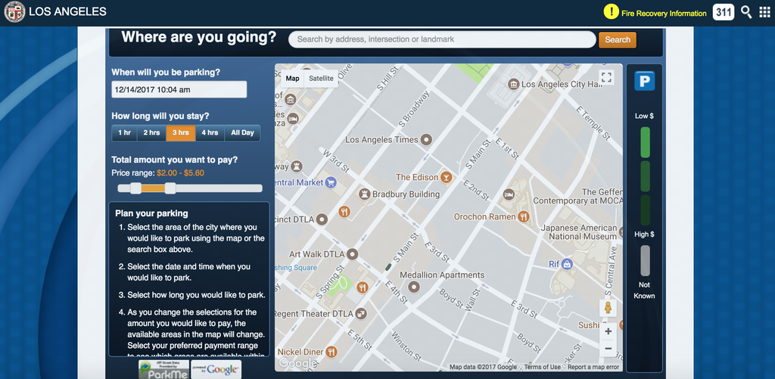Click the green parking segment on S Main St
The width and height of the screenshot is (775, 379).
[388, 267]
